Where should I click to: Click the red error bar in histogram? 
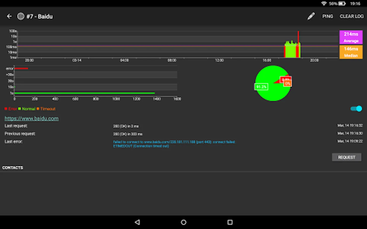coord(21,68)
